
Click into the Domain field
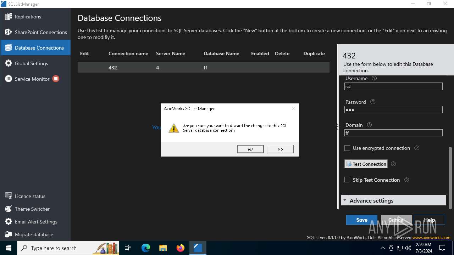[x=393, y=133]
